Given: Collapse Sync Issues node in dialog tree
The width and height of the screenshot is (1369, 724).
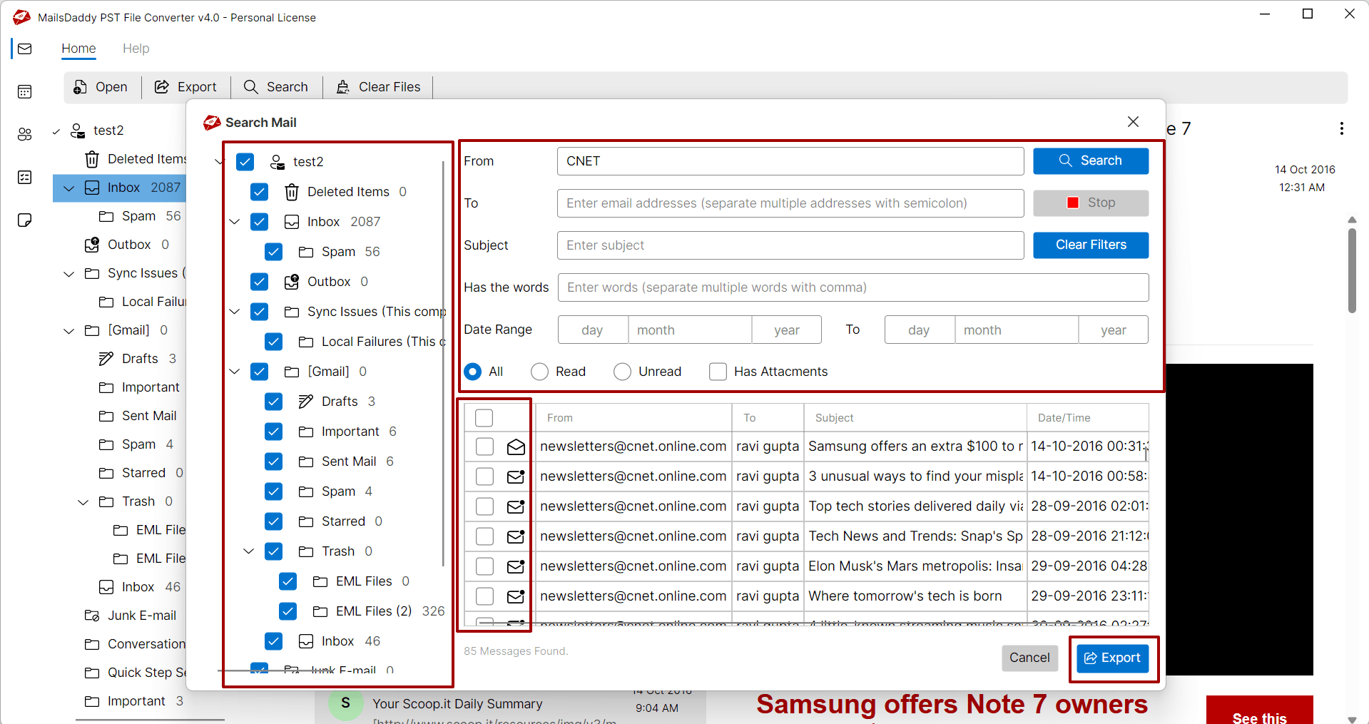Looking at the screenshot, I should coord(234,312).
